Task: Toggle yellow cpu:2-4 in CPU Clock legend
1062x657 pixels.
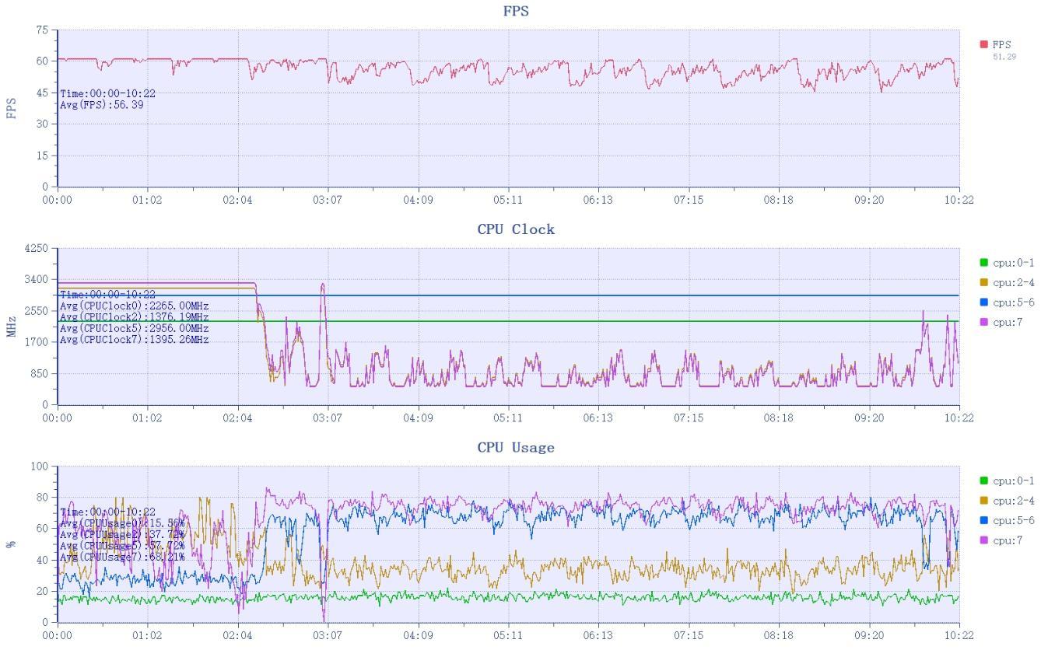Action: 984,282
